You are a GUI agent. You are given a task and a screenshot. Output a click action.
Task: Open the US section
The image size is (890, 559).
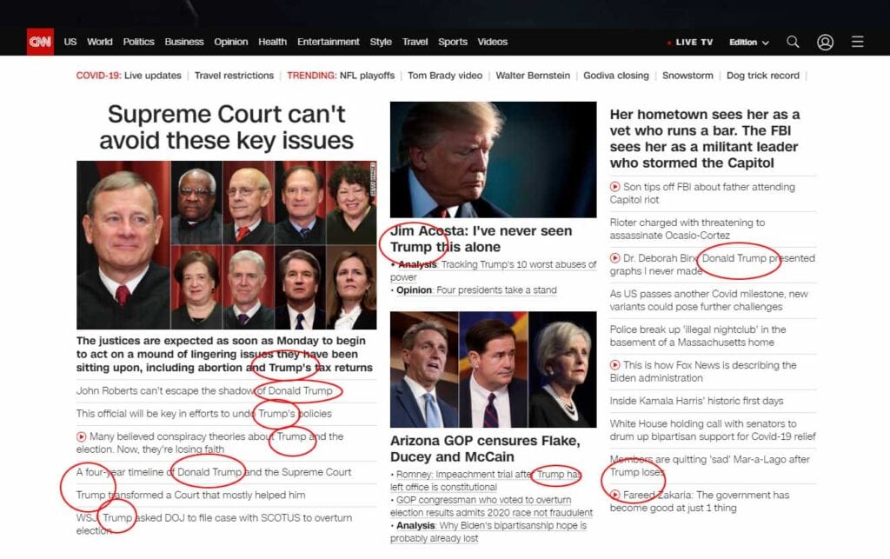click(x=70, y=42)
